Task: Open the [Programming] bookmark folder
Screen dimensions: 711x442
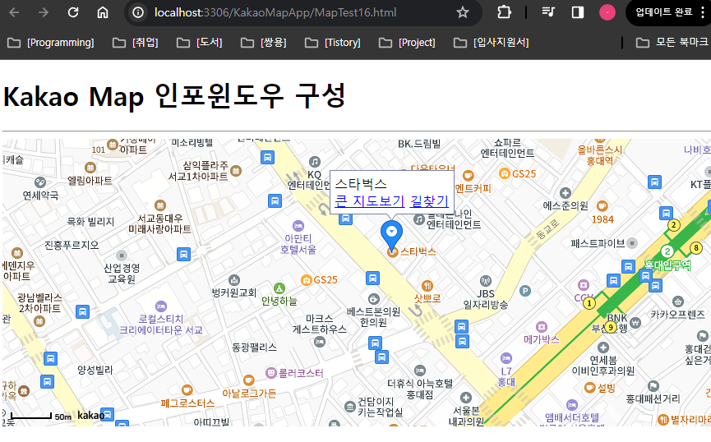Action: [x=51, y=43]
